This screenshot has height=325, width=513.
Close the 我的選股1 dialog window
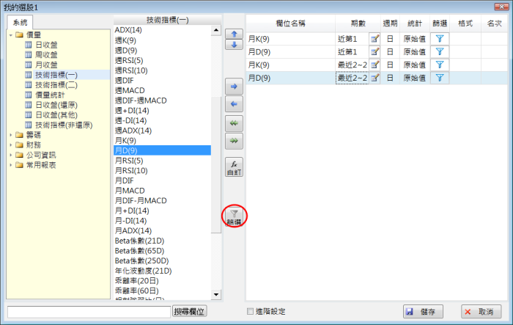[x=501, y=7]
